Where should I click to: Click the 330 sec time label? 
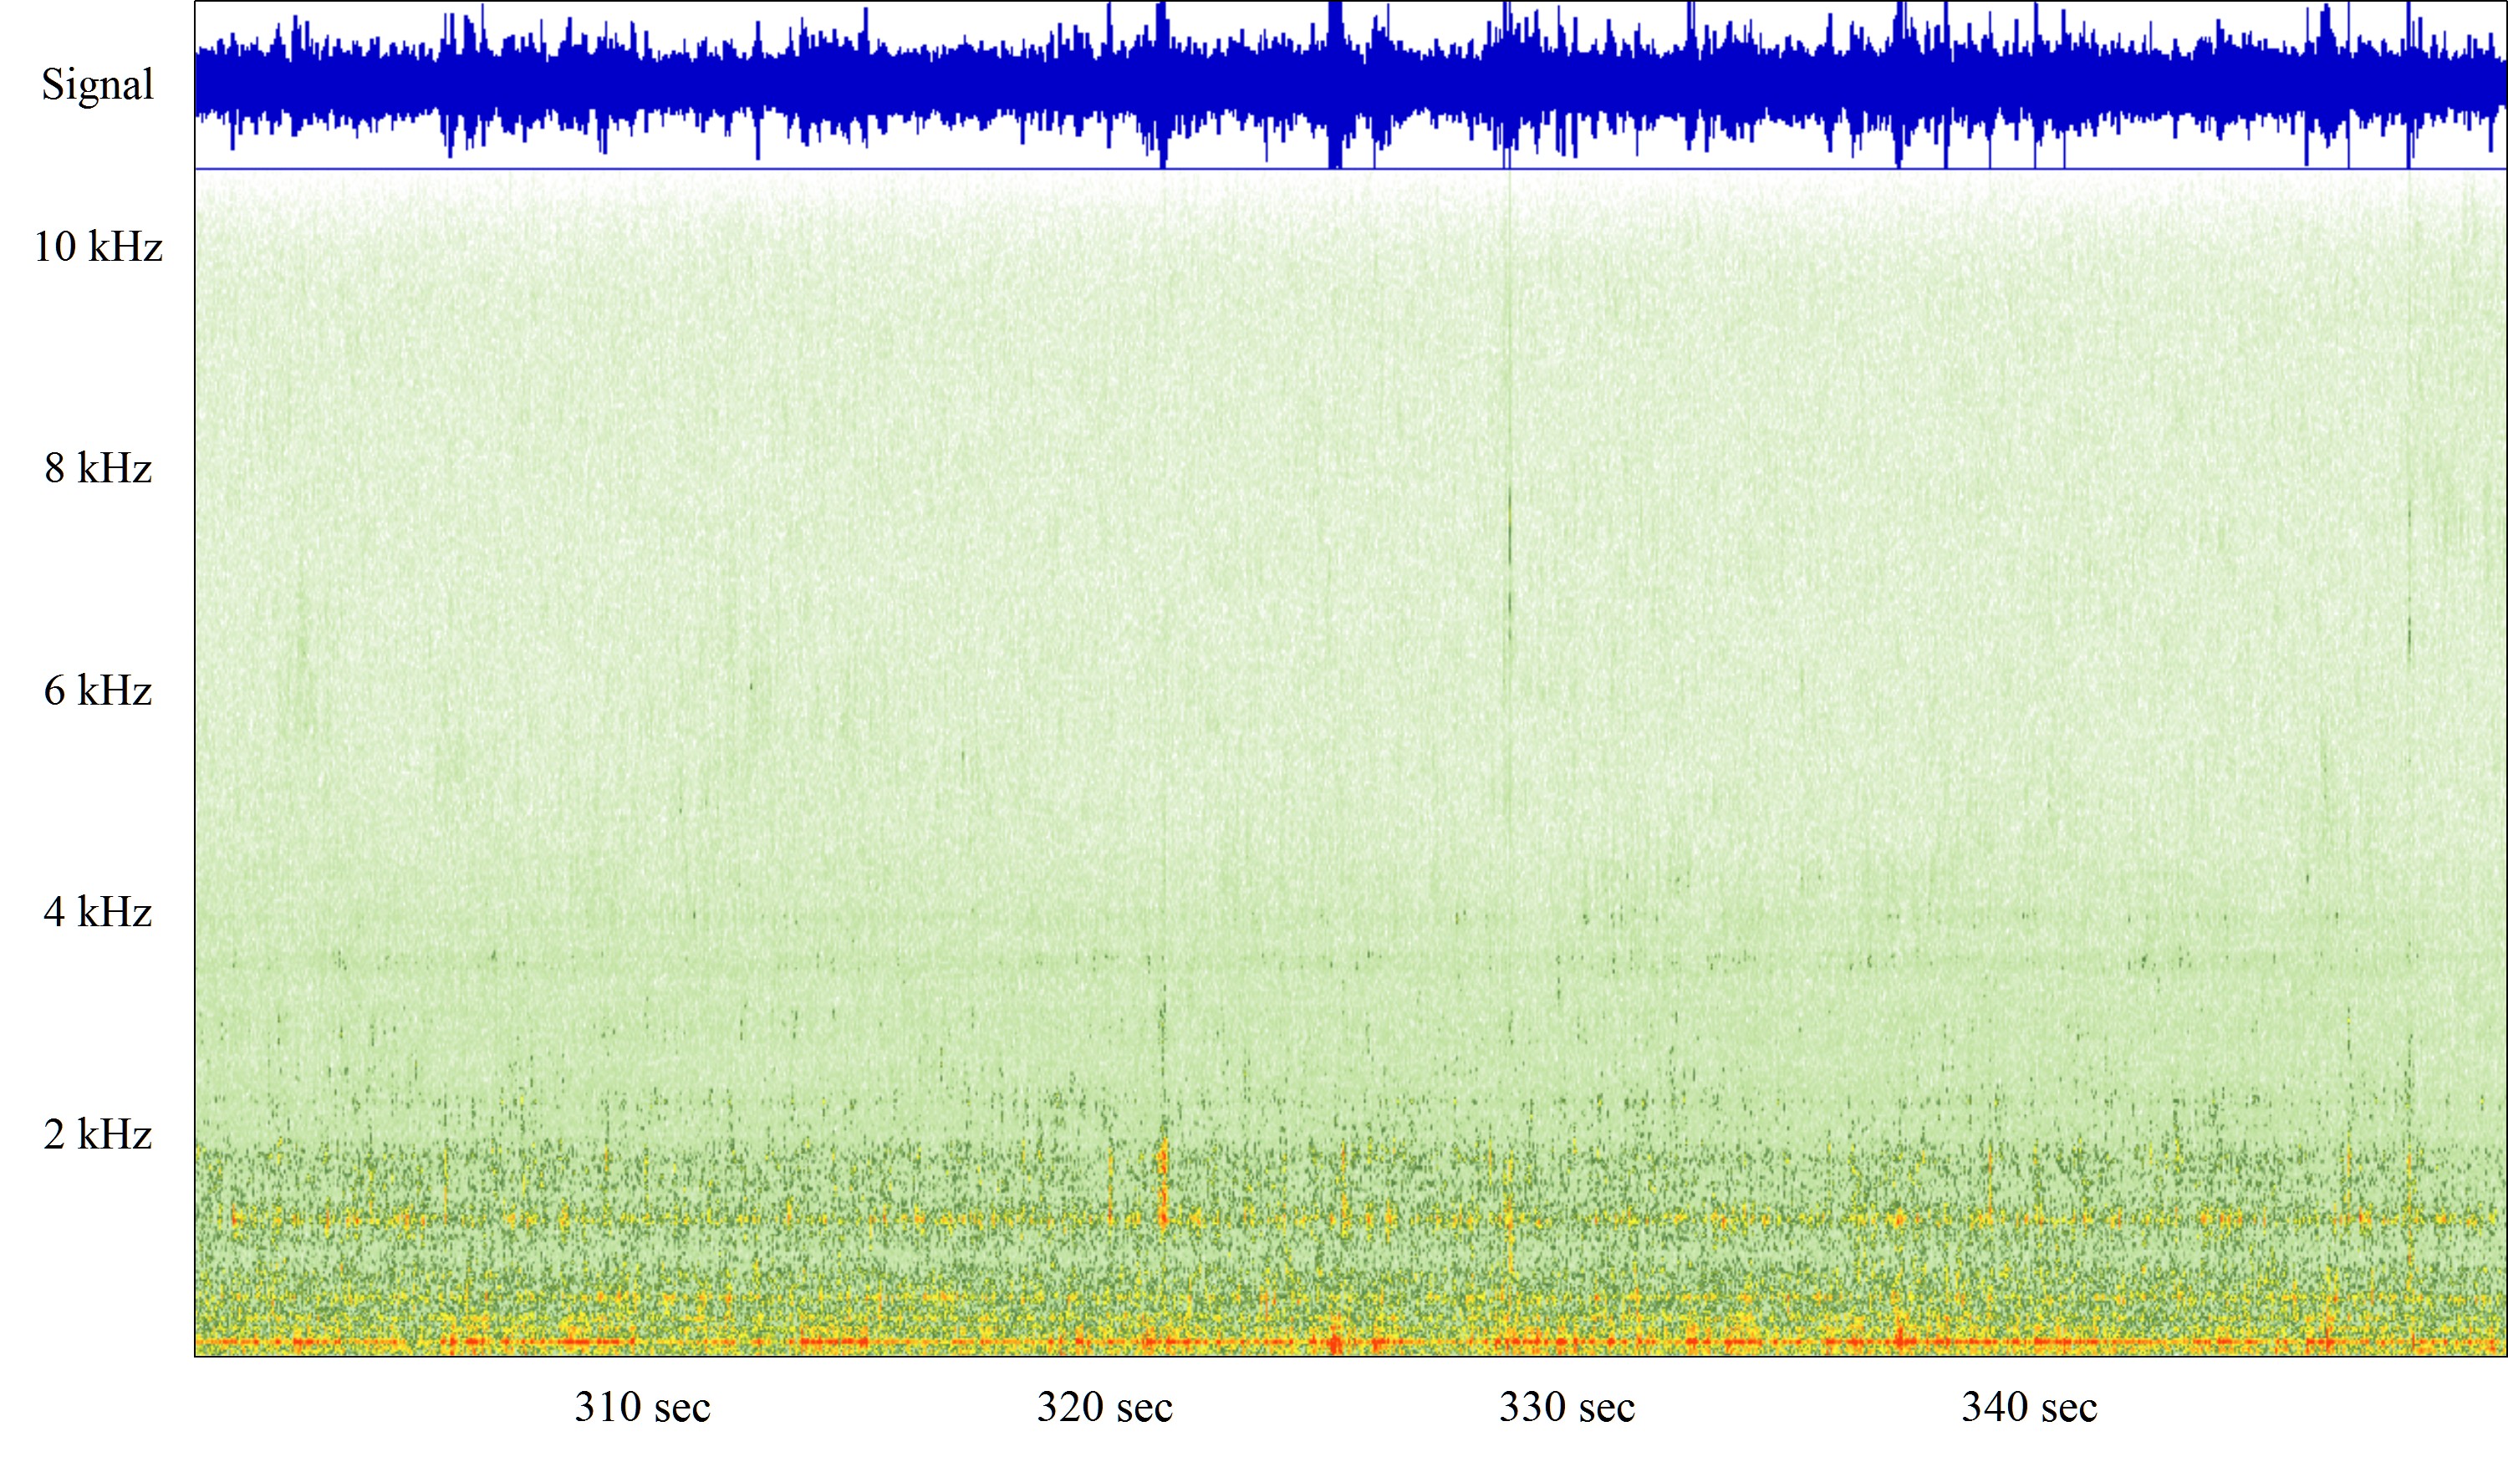(1567, 1407)
